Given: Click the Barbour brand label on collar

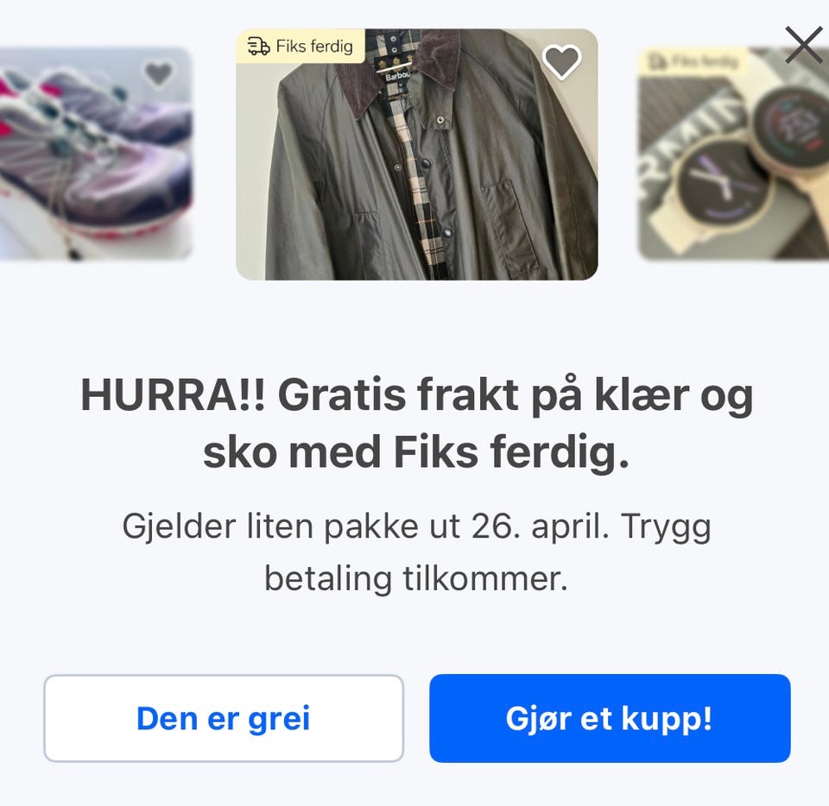Looking at the screenshot, I should coord(397,77).
